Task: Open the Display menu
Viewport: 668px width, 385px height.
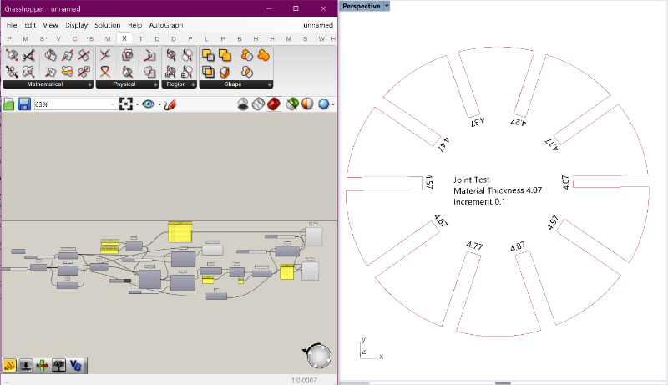Action: 76,25
